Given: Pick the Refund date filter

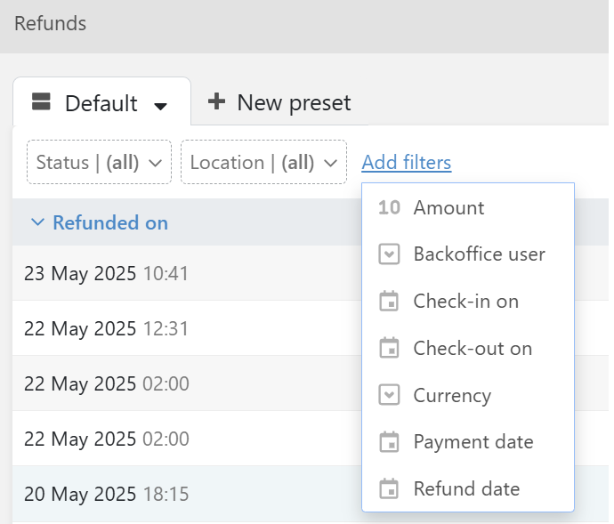Looking at the screenshot, I should [466, 488].
